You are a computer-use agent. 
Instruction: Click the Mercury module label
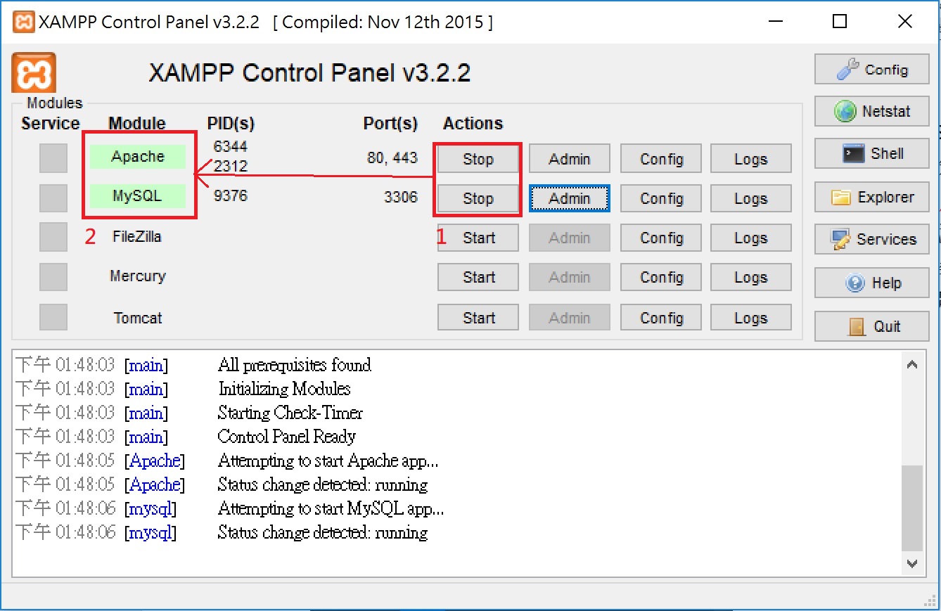138,276
